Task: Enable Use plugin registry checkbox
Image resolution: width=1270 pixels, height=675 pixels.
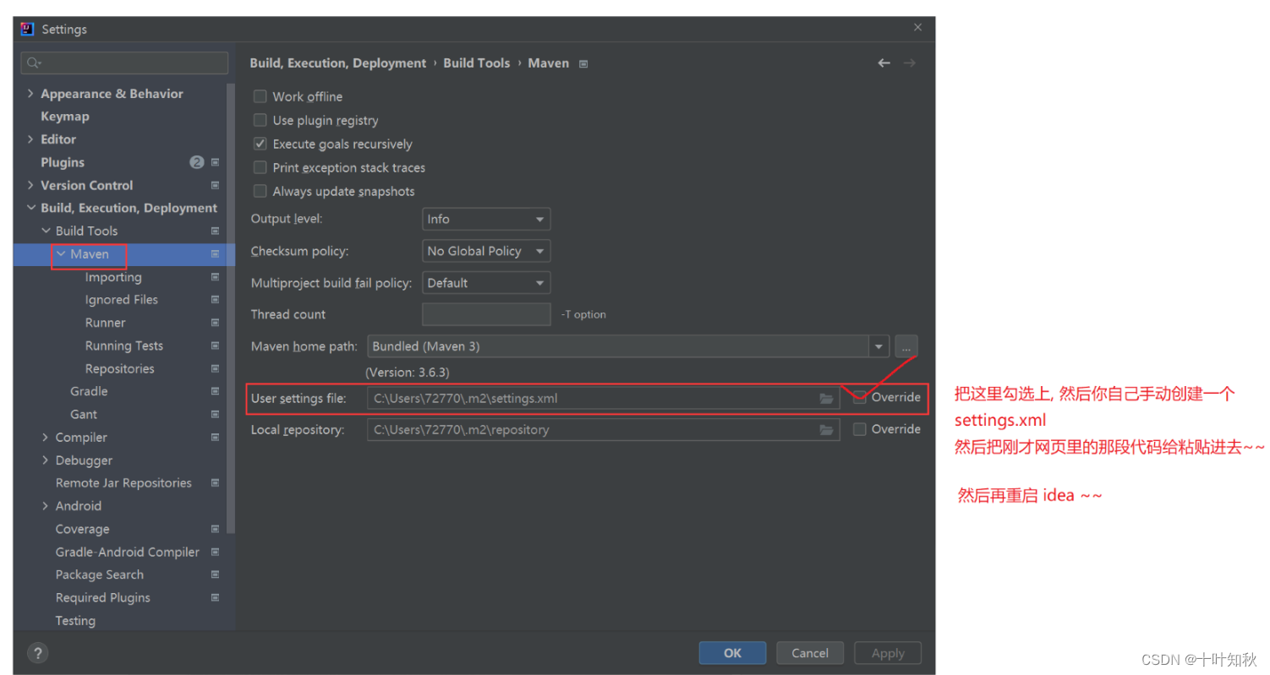Action: click(x=260, y=121)
